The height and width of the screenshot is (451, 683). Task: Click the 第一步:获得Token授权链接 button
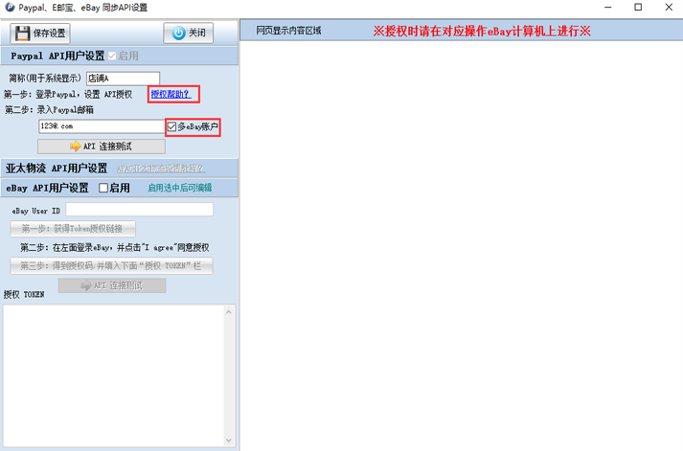click(x=73, y=229)
